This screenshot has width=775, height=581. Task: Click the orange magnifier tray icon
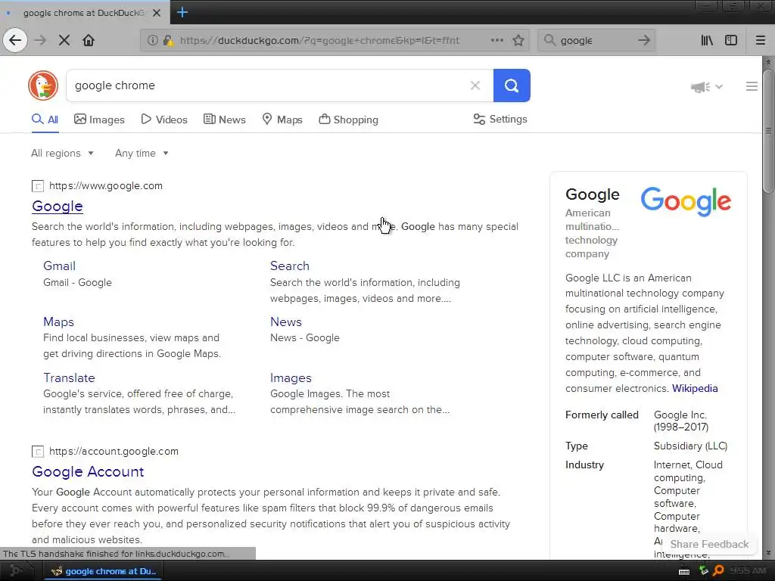(718, 571)
